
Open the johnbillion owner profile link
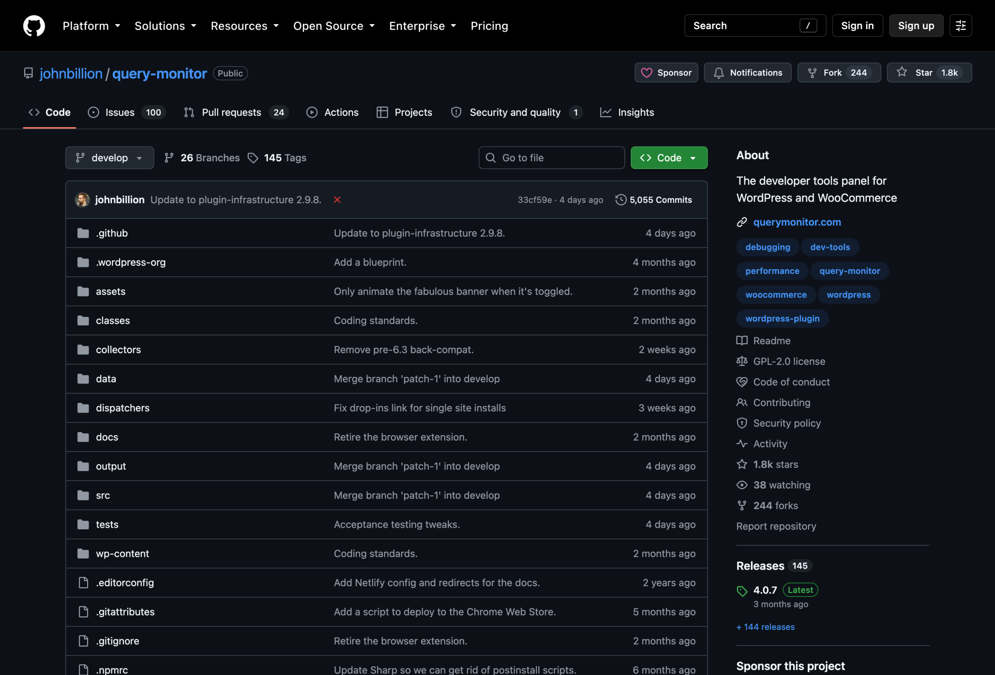coord(71,73)
